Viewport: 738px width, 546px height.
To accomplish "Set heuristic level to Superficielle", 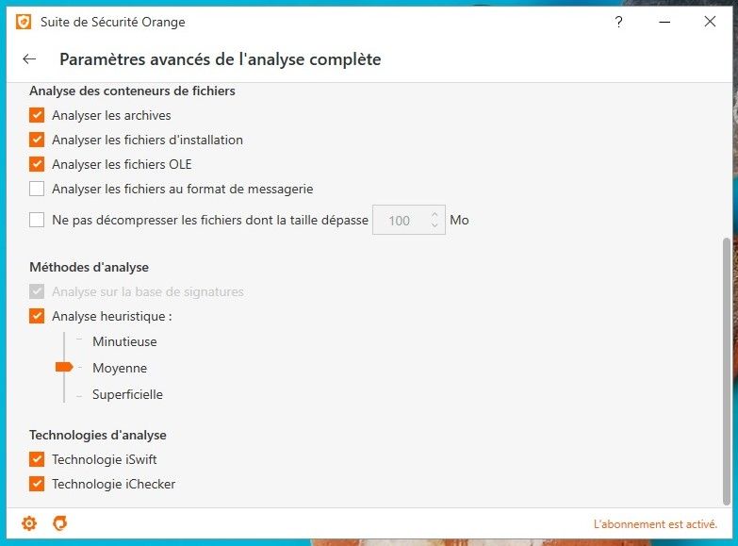I will coord(127,394).
